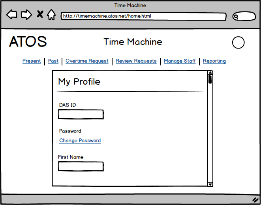Viewport: 261px width, 205px height.
Task: Grab the window resize grip corner
Action: tap(255, 200)
